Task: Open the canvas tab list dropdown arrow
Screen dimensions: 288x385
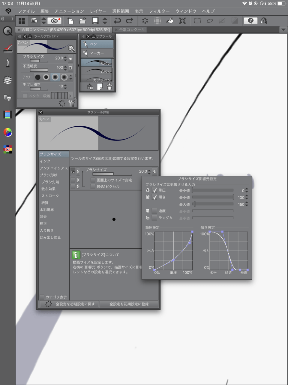Action: (283, 30)
